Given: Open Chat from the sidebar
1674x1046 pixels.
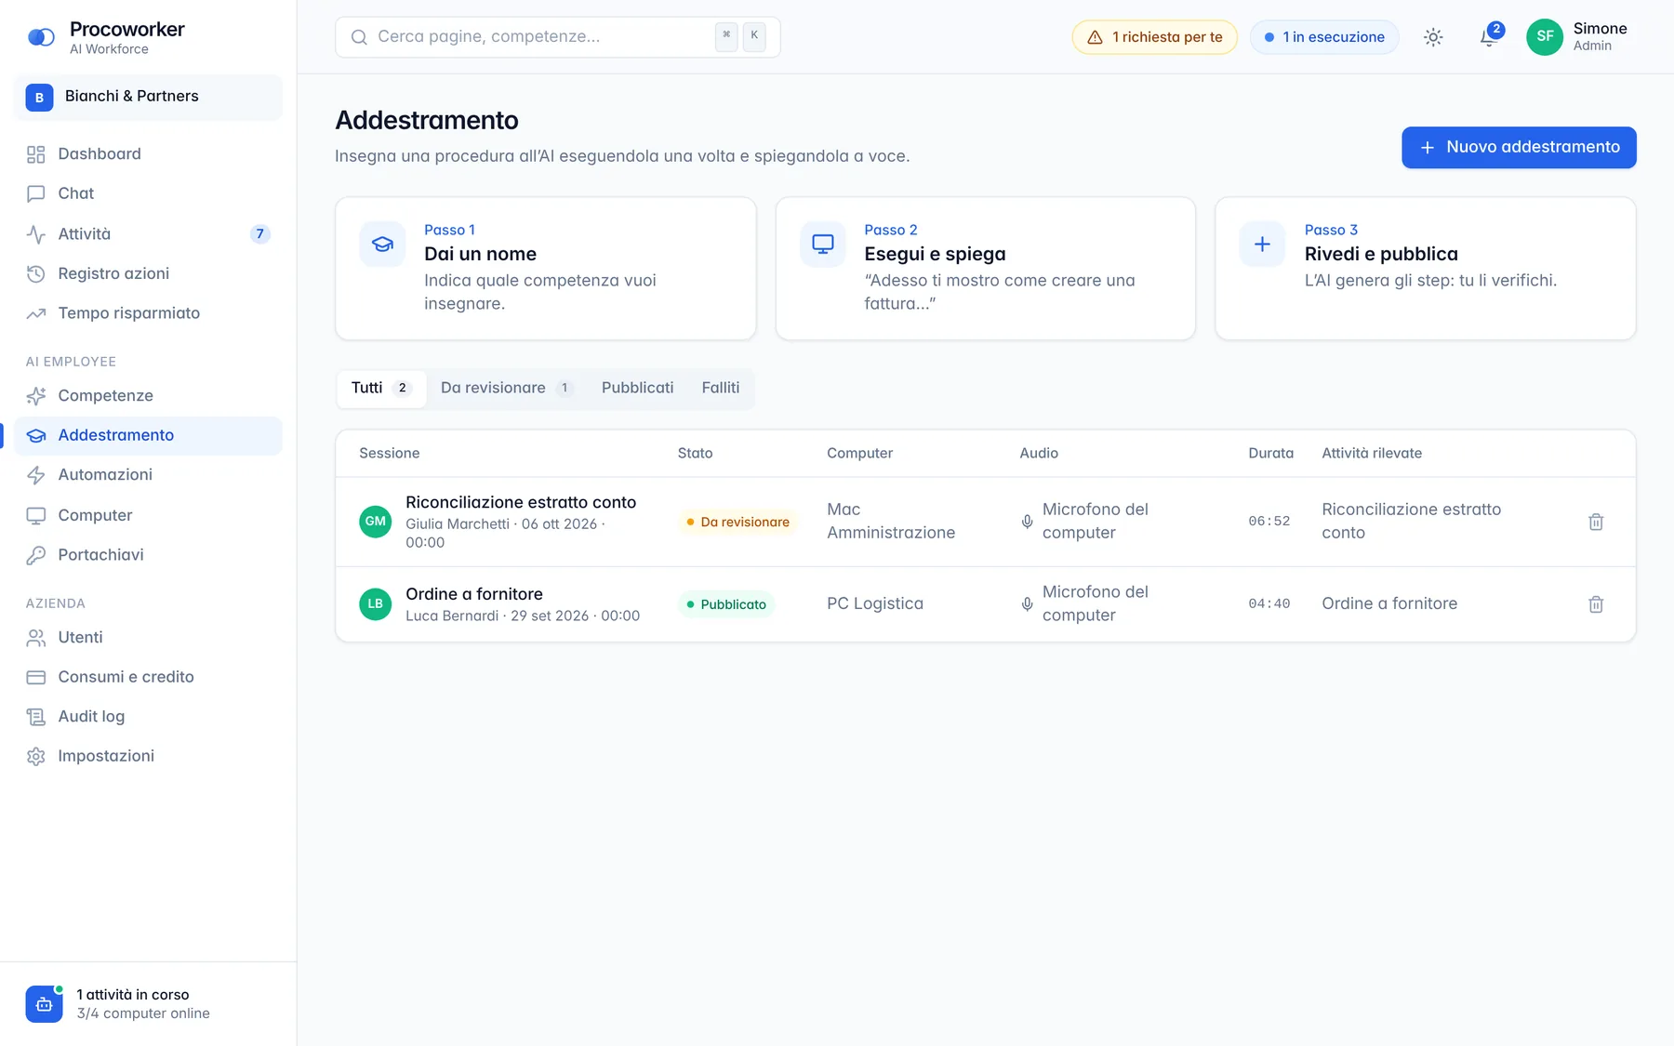Looking at the screenshot, I should click(148, 193).
